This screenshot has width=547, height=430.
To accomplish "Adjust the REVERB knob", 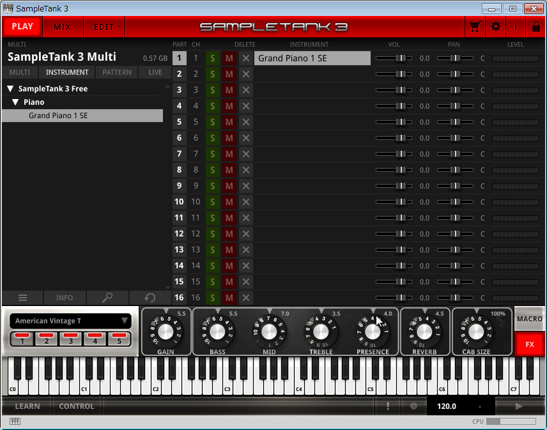I will pyautogui.click(x=424, y=331).
